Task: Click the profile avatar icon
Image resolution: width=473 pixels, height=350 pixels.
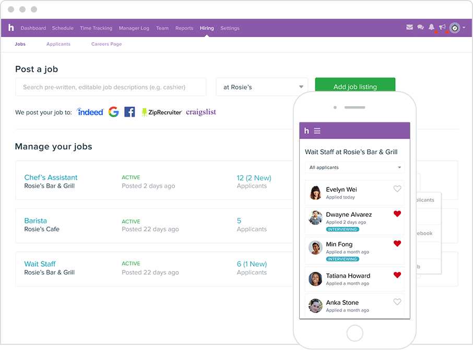Action: pos(455,28)
